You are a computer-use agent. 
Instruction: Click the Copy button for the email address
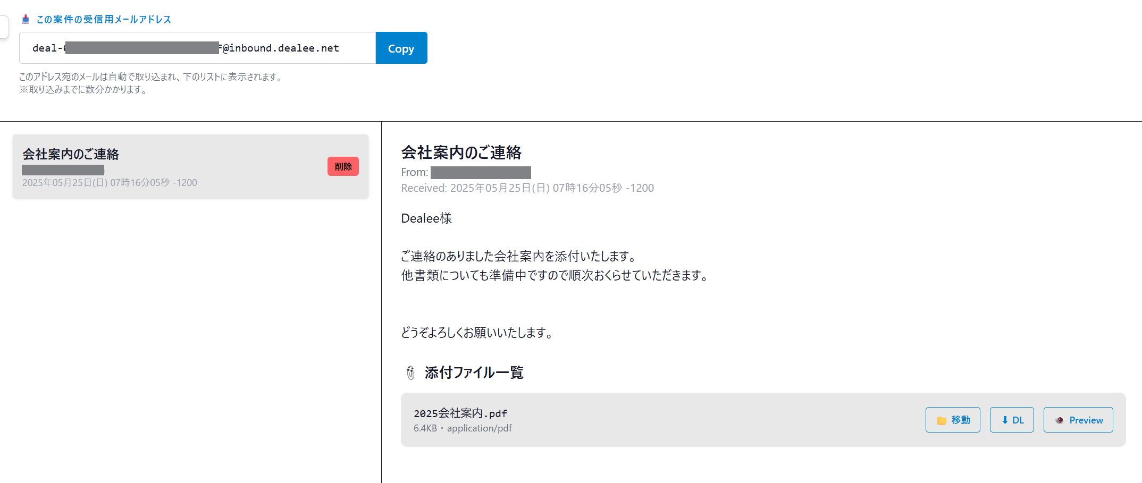tap(401, 48)
